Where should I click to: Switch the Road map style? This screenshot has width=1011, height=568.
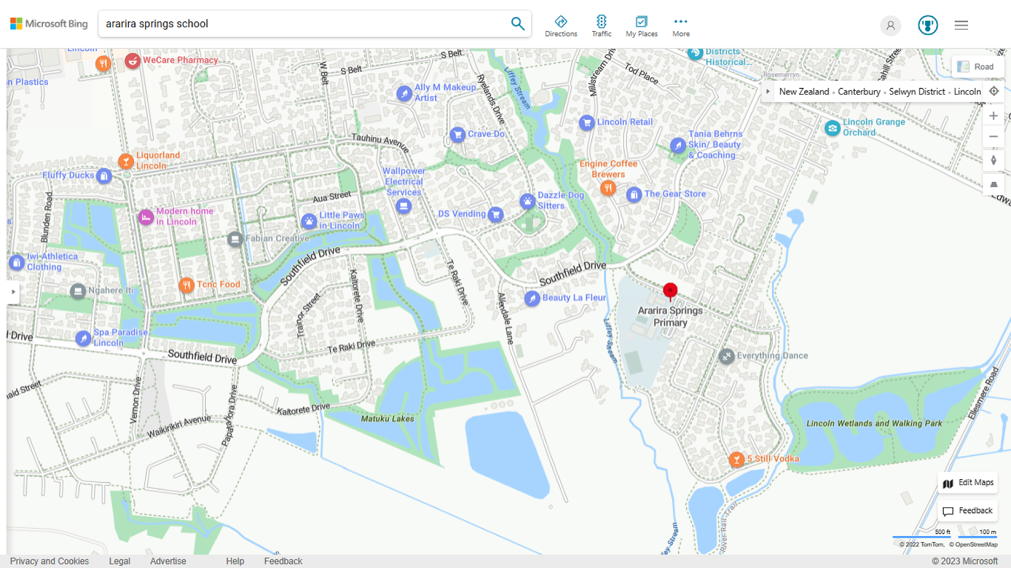click(977, 67)
